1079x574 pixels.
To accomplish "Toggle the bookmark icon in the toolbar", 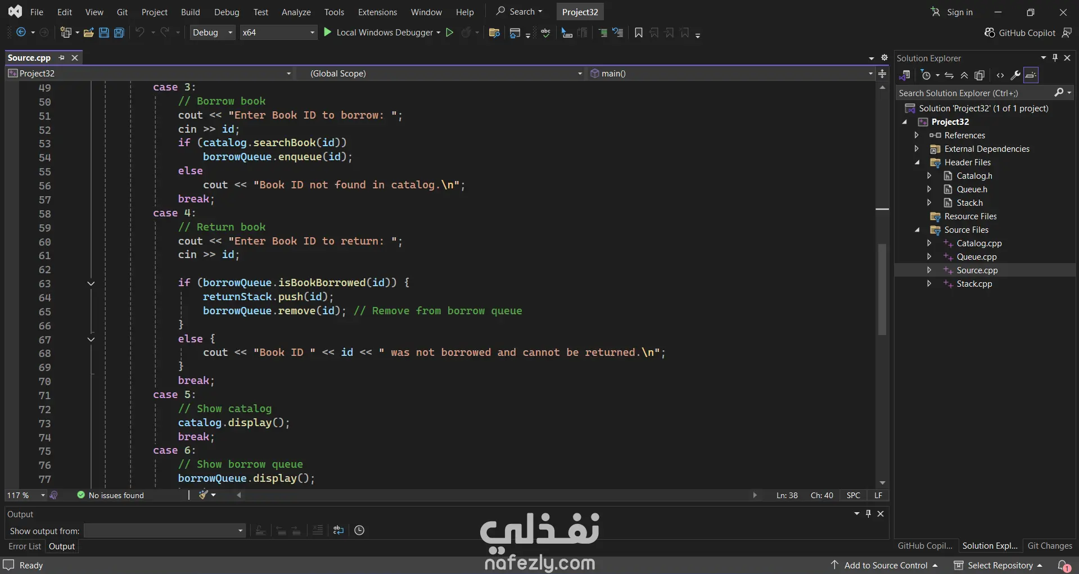I will [639, 33].
